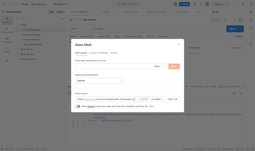Expand the Test Env environment dropdown
This screenshot has height=151, width=255.
100,81
